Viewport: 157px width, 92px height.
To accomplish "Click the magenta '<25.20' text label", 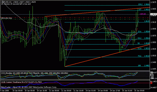I will coord(143,14).
